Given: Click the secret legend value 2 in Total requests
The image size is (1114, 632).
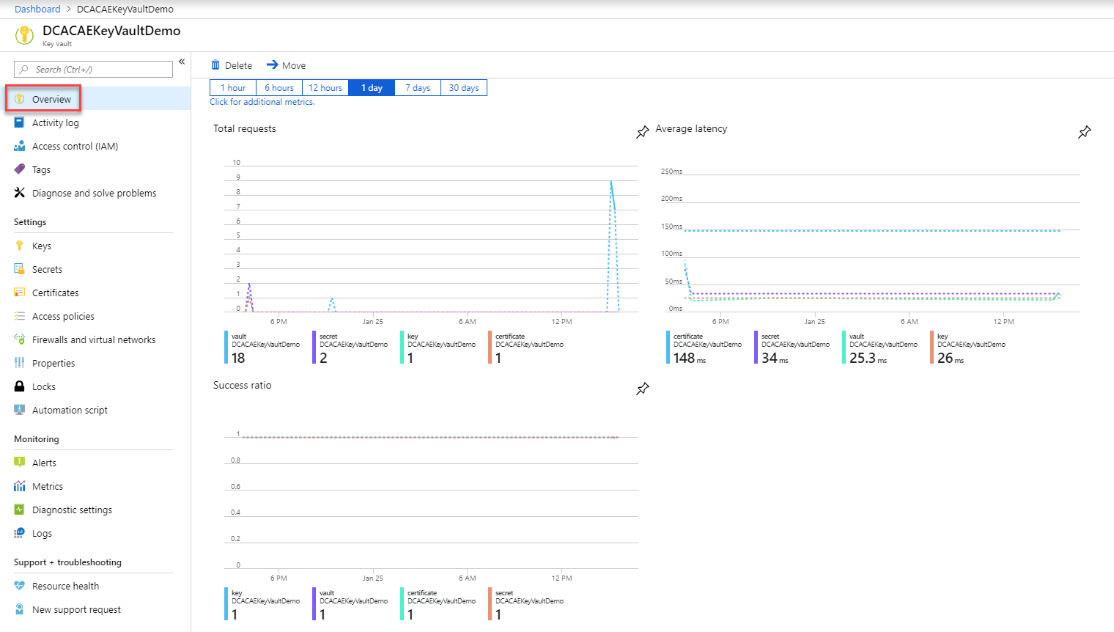Looking at the screenshot, I should pyautogui.click(x=323, y=358).
